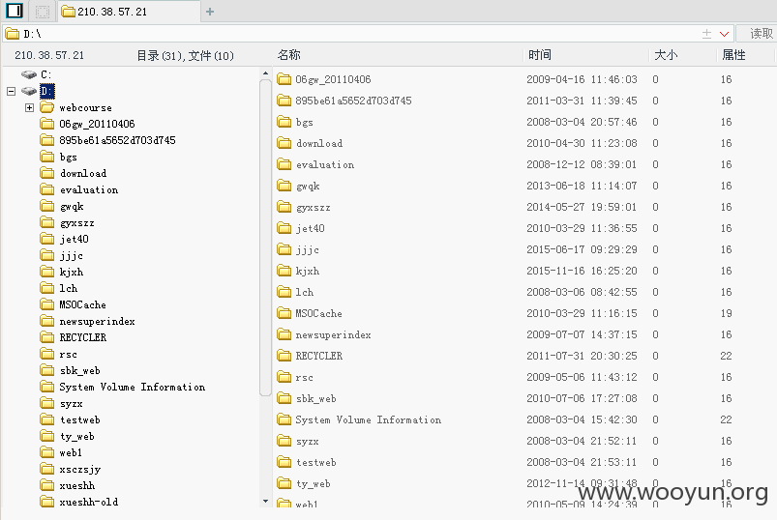Select xsczsjy folder in tree
This screenshot has height=520, width=777.
[x=79, y=469]
